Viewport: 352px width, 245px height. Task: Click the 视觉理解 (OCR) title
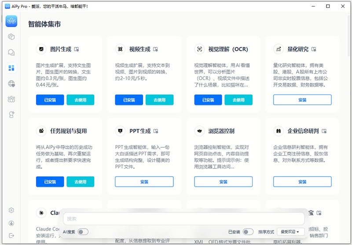tap(228, 49)
